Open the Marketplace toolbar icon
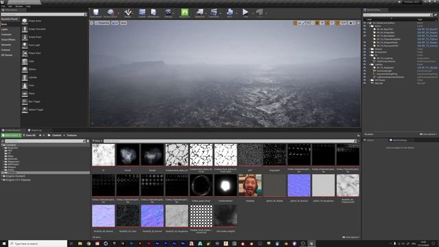This screenshot has width=439, height=247. (154, 12)
